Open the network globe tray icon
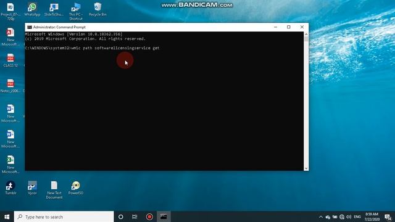The height and width of the screenshot is (222, 395). coord(342,217)
